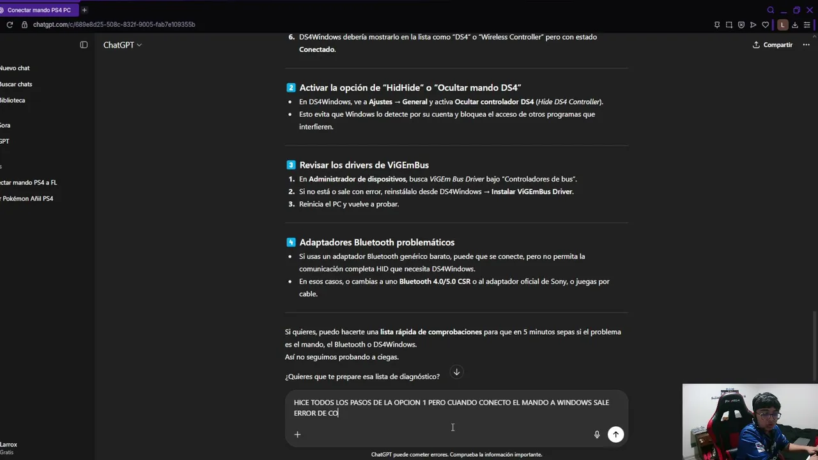The height and width of the screenshot is (460, 818).
Task: Select the 'Conectar mando PS4 PC' tab
Action: [39, 10]
